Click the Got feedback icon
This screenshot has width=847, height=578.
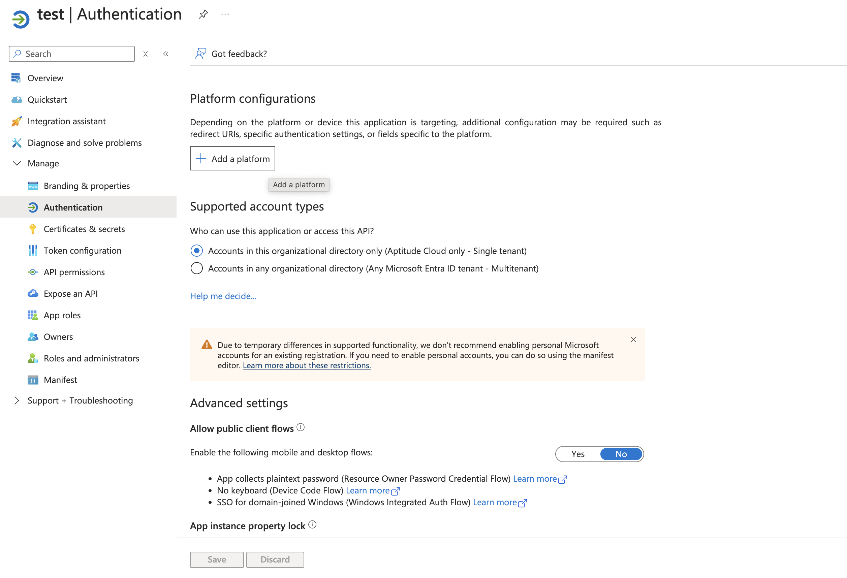pos(200,54)
